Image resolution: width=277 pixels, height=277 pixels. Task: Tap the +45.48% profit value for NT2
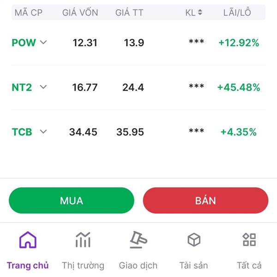point(239,87)
